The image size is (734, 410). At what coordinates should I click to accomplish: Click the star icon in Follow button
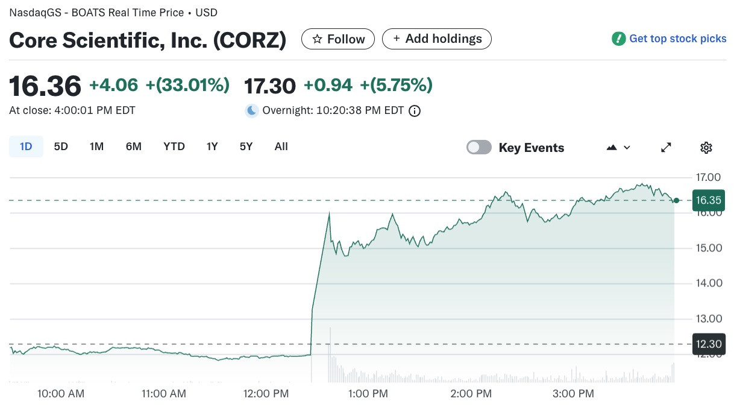[x=317, y=39]
